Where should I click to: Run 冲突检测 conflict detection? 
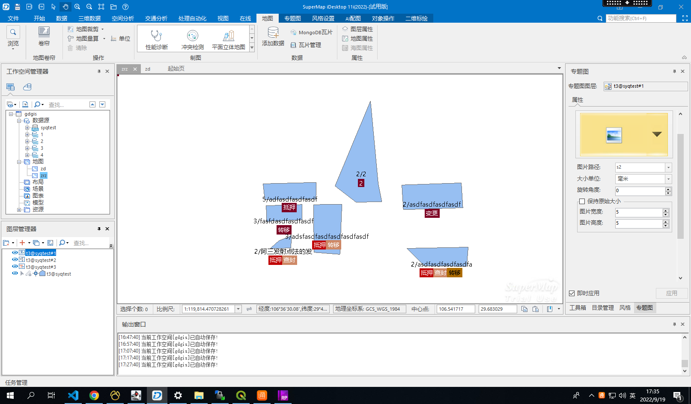tap(193, 40)
